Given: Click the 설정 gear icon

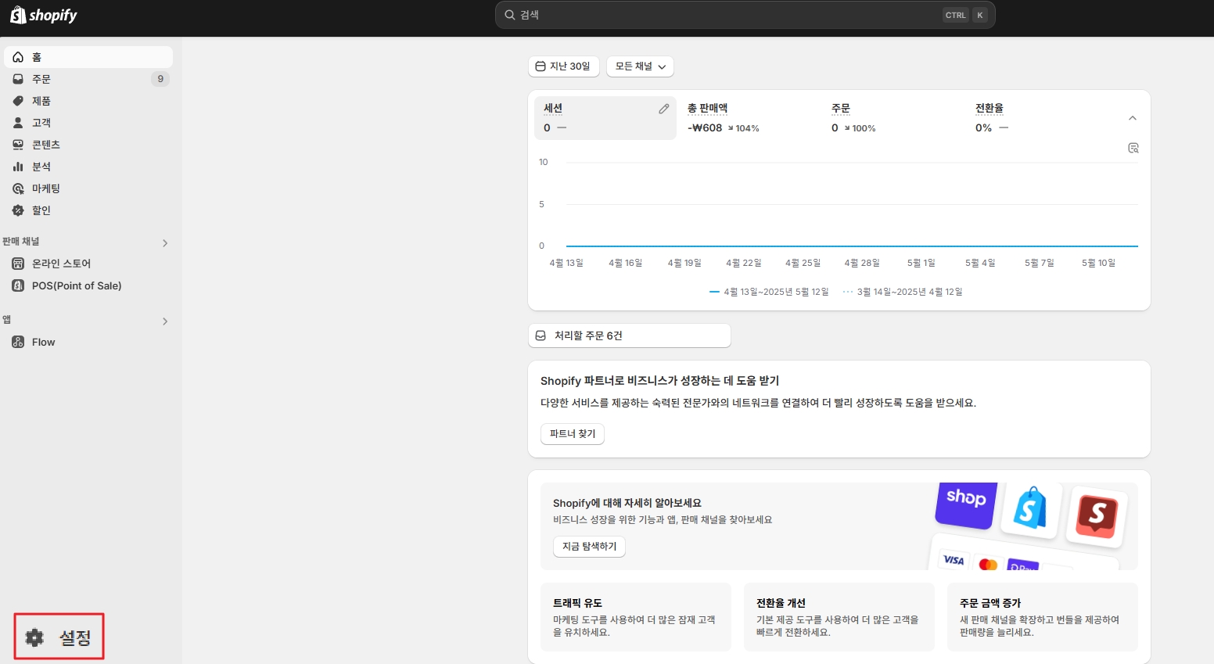Looking at the screenshot, I should tap(35, 637).
